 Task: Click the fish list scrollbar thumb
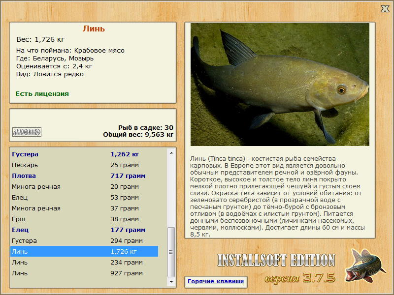click(171, 252)
